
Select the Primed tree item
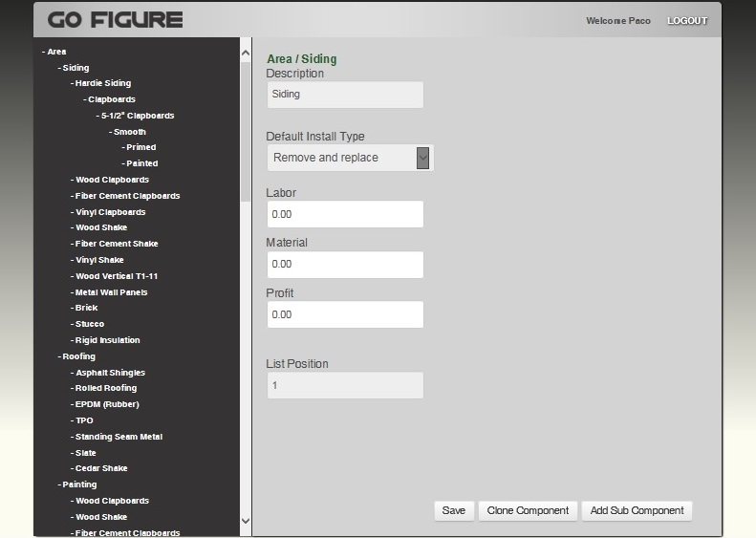point(140,147)
